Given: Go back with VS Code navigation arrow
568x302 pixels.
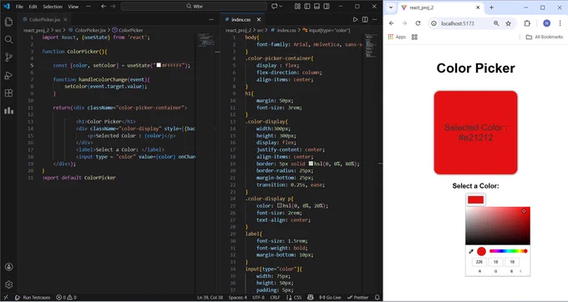Looking at the screenshot, I should (x=104, y=6).
